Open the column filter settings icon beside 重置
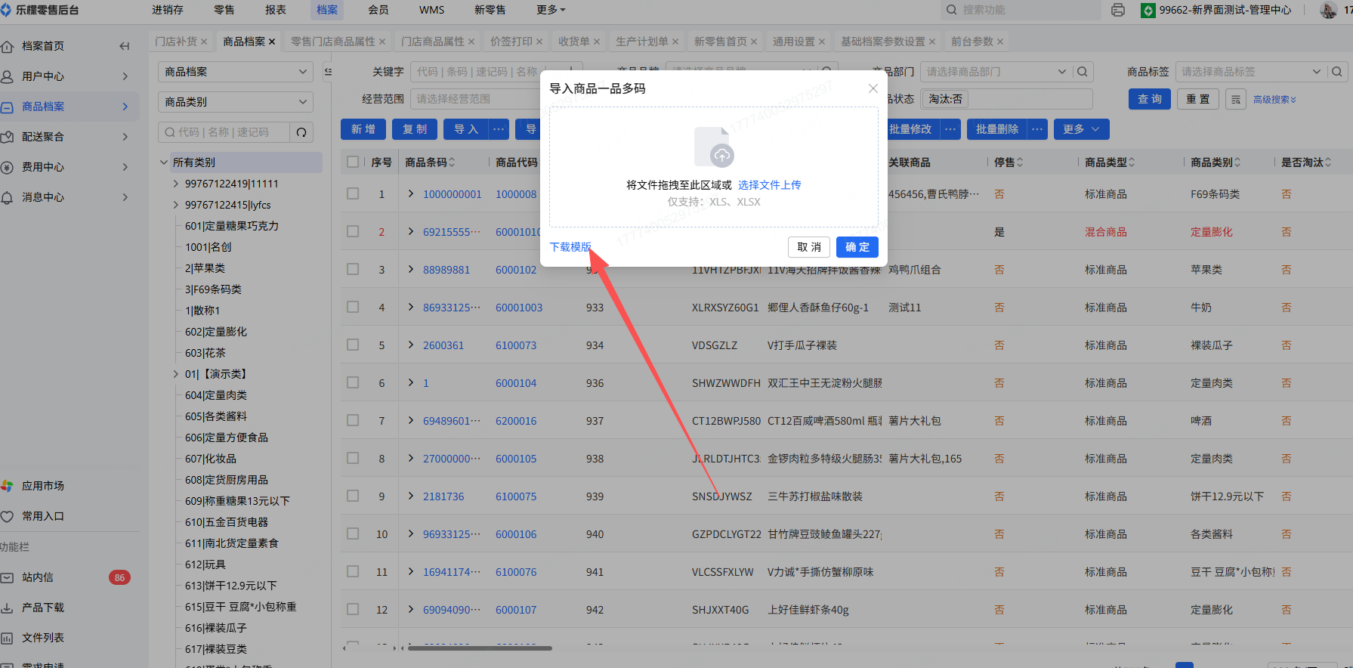Image resolution: width=1353 pixels, height=668 pixels. (x=1236, y=99)
